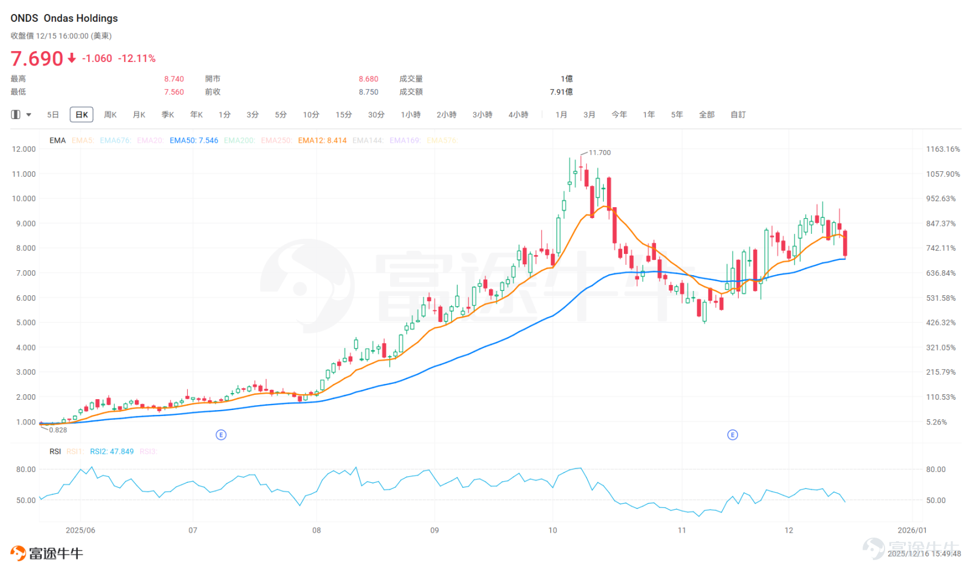972x571 pixels.
Task: Toggle the EMA5 line
Action: tap(83, 140)
